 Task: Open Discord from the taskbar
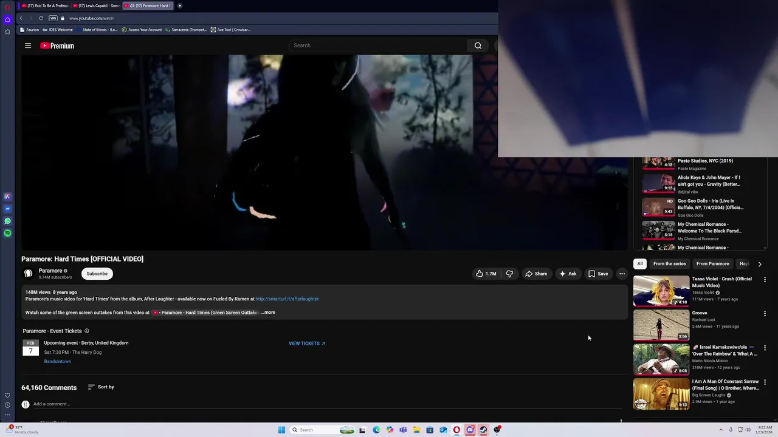coord(470,430)
